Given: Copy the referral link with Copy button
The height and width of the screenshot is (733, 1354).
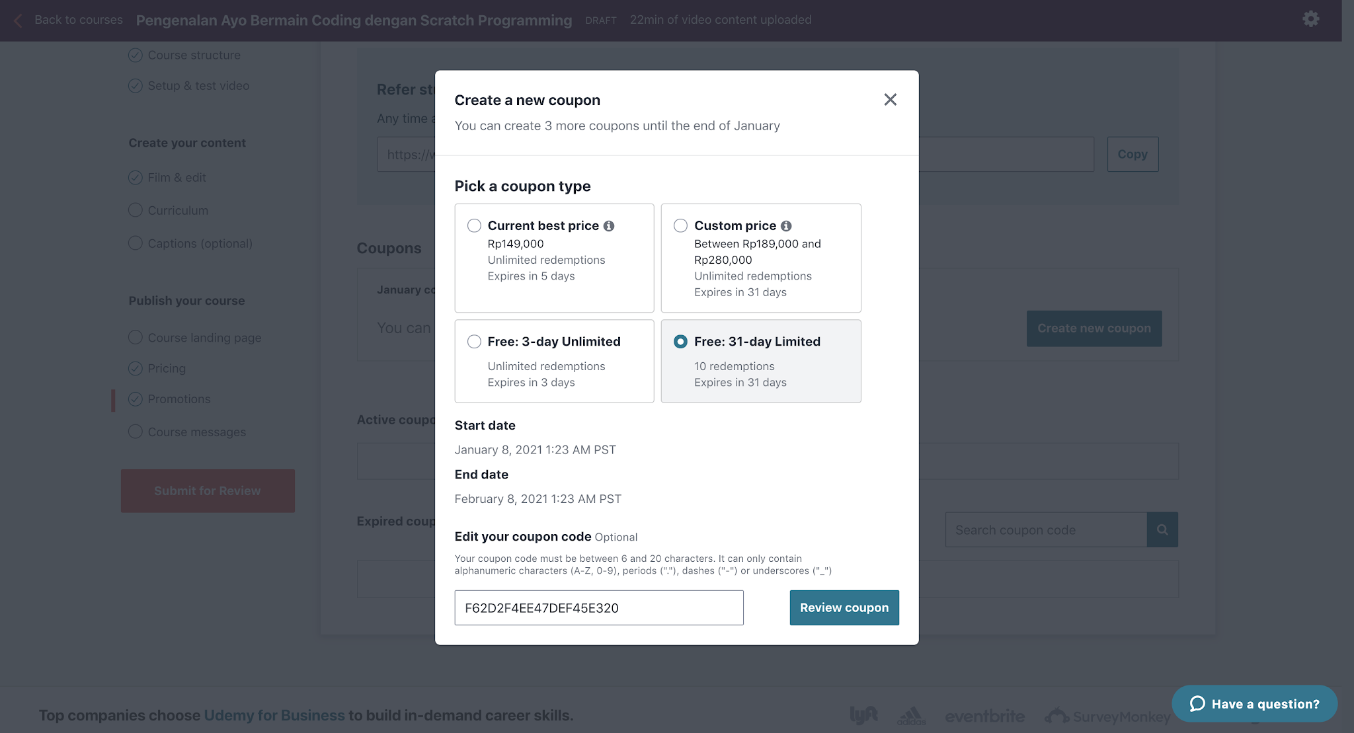Looking at the screenshot, I should point(1133,154).
